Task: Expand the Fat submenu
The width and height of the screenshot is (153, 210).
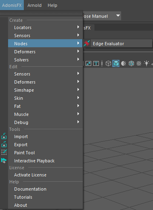Action: (45, 106)
